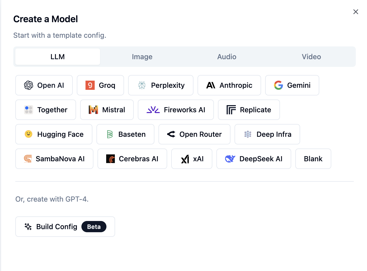
Task: Click the Perplexity logo icon
Action: [142, 85]
